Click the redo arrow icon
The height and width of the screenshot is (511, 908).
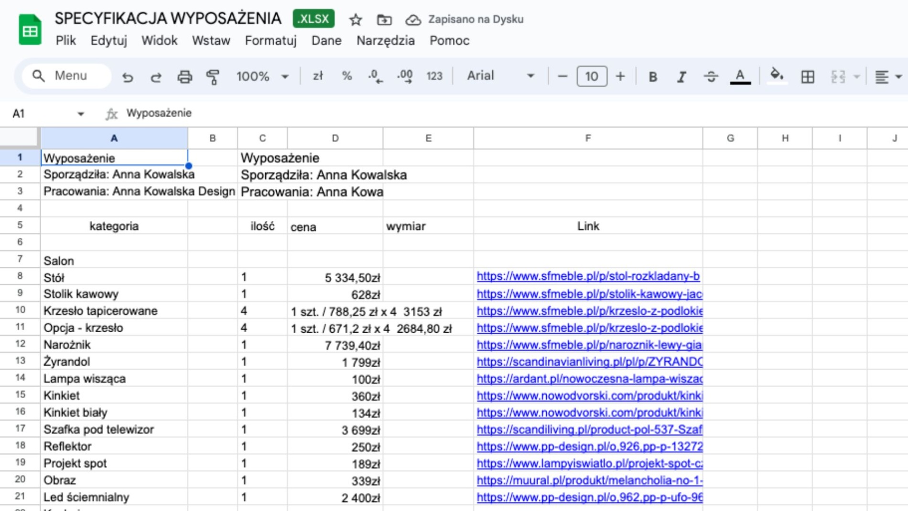[x=156, y=76]
